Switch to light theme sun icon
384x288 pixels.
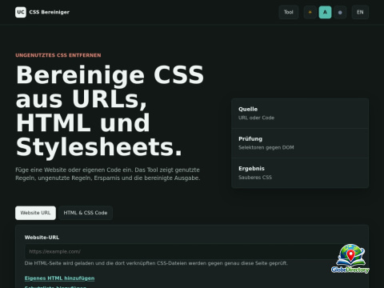[310, 12]
